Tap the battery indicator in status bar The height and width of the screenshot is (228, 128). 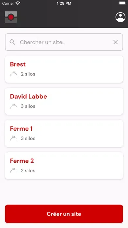coord(122,3)
